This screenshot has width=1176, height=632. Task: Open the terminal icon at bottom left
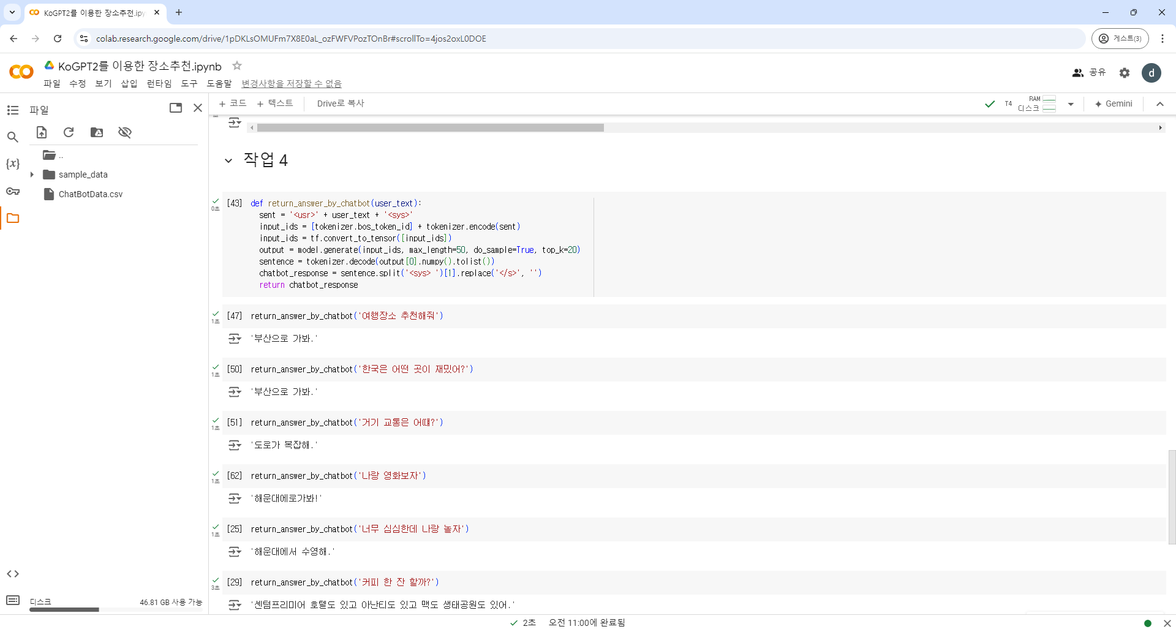[13, 600]
